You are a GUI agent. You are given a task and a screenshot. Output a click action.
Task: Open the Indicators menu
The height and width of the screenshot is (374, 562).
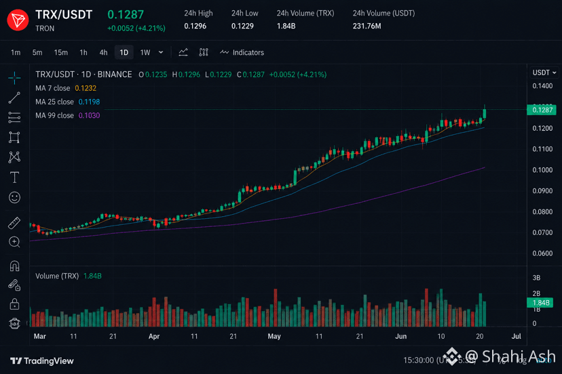pos(242,53)
